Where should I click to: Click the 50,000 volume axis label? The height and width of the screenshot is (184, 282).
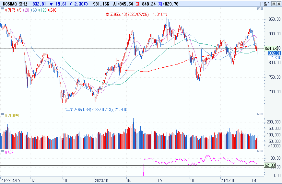click(x=275, y=142)
